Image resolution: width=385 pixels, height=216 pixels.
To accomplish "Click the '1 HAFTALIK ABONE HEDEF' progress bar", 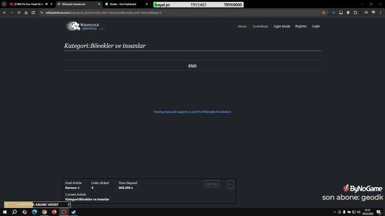I will [37, 205].
